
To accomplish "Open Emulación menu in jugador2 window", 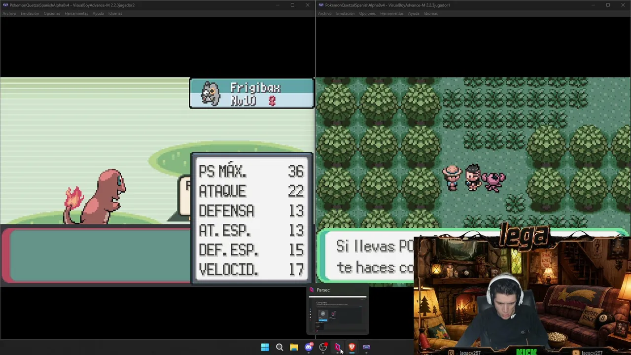I will (x=30, y=13).
